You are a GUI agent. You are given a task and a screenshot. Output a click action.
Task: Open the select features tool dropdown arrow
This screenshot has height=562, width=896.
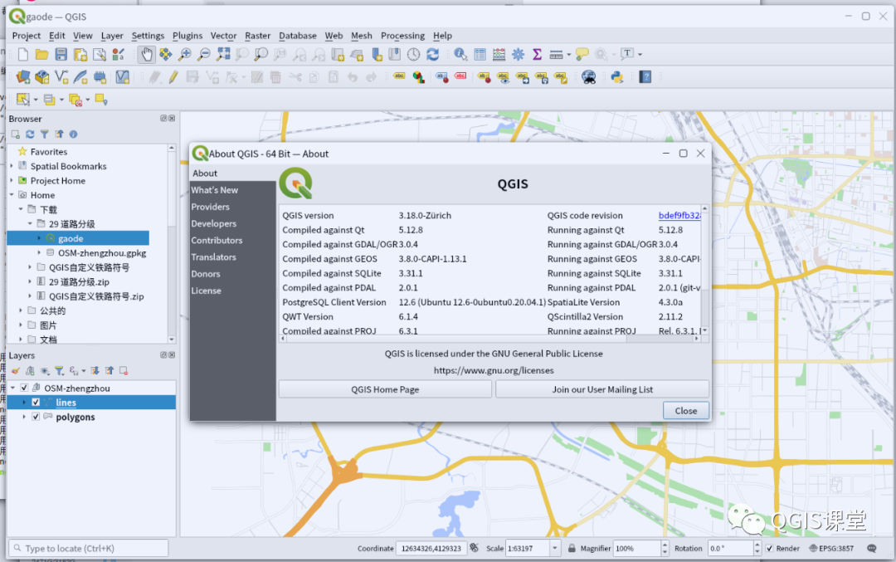pos(36,100)
